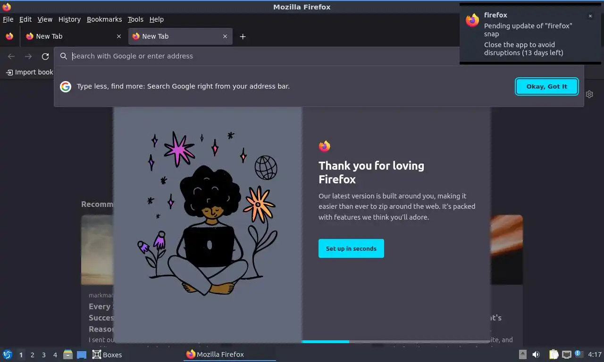Open the clipboard manager tray icon
This screenshot has width=604, height=362.
tap(554, 354)
